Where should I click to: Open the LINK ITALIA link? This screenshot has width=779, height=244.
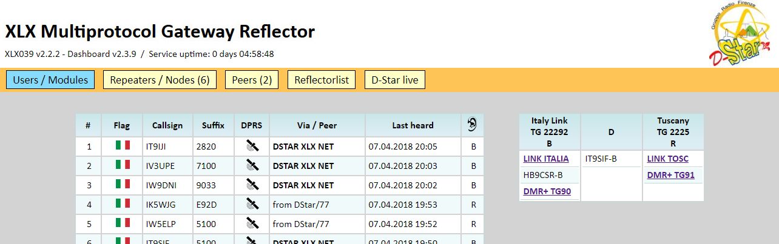tap(546, 159)
